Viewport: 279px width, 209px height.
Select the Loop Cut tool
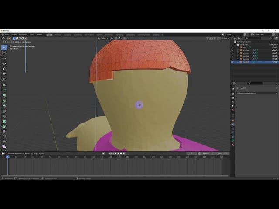tap(4, 111)
